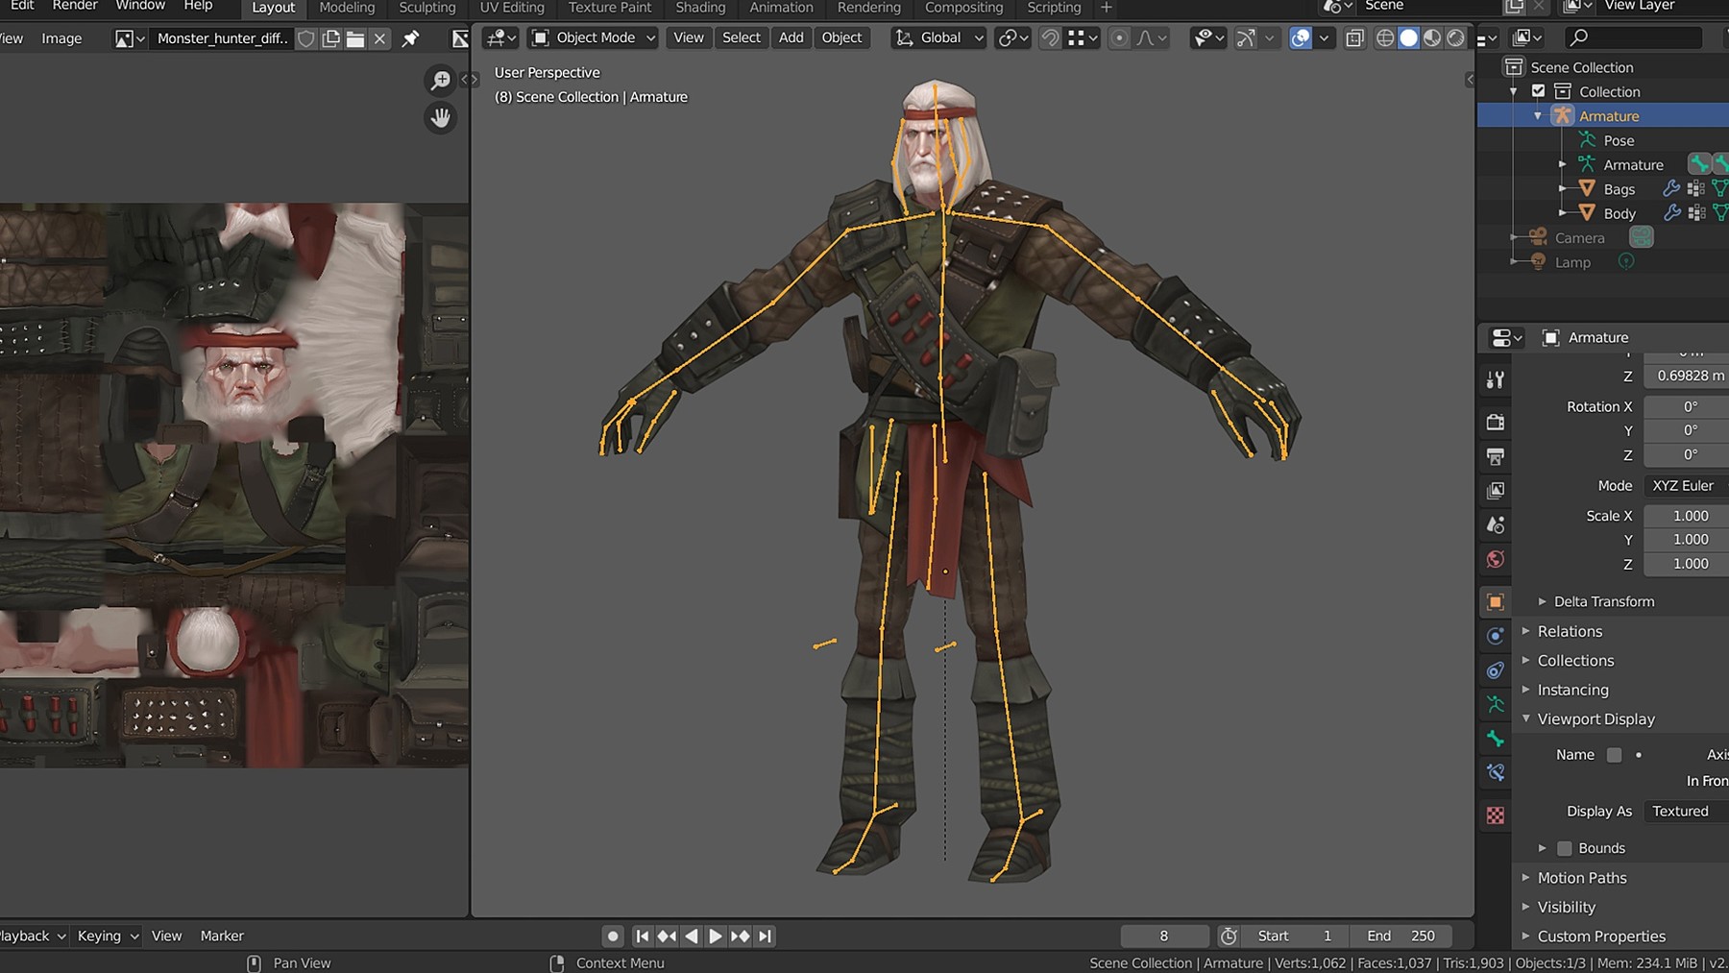Expand the Relations section in properties
1729x973 pixels.
click(x=1570, y=631)
